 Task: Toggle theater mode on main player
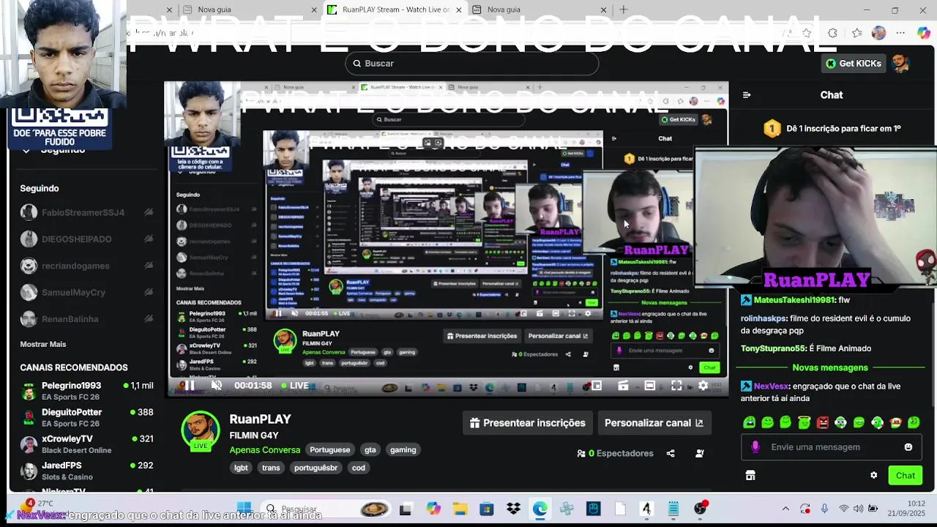[649, 386]
